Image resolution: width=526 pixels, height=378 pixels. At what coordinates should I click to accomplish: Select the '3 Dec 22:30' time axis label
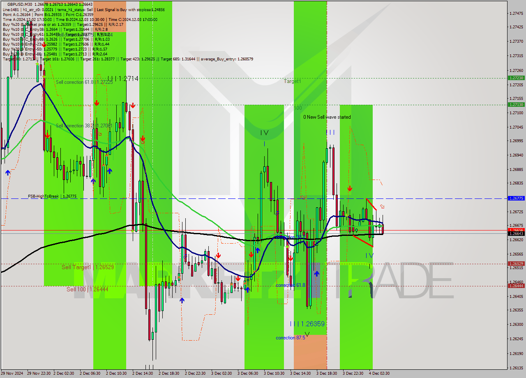[353, 373]
